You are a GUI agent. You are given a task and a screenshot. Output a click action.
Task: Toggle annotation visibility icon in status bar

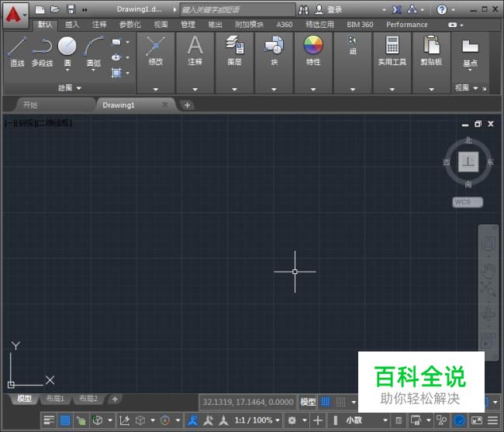coord(193,420)
